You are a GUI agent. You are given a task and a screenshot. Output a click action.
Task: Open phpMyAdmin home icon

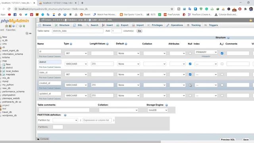6,26
